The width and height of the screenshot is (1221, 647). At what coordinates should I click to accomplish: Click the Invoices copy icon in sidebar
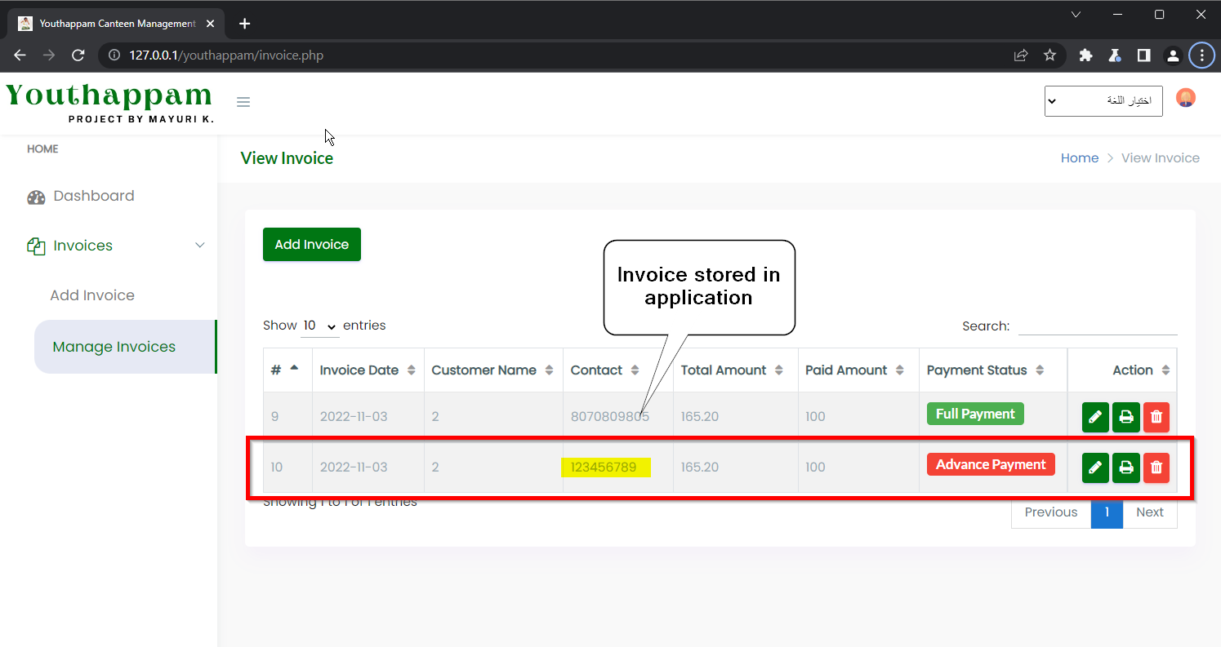coord(36,246)
